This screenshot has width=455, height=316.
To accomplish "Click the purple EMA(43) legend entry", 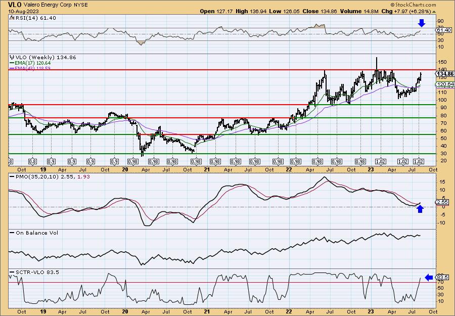I will (x=30, y=68).
